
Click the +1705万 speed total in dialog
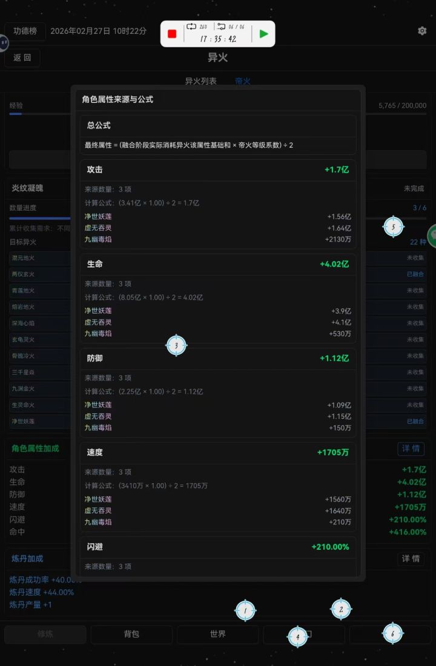coord(333,452)
